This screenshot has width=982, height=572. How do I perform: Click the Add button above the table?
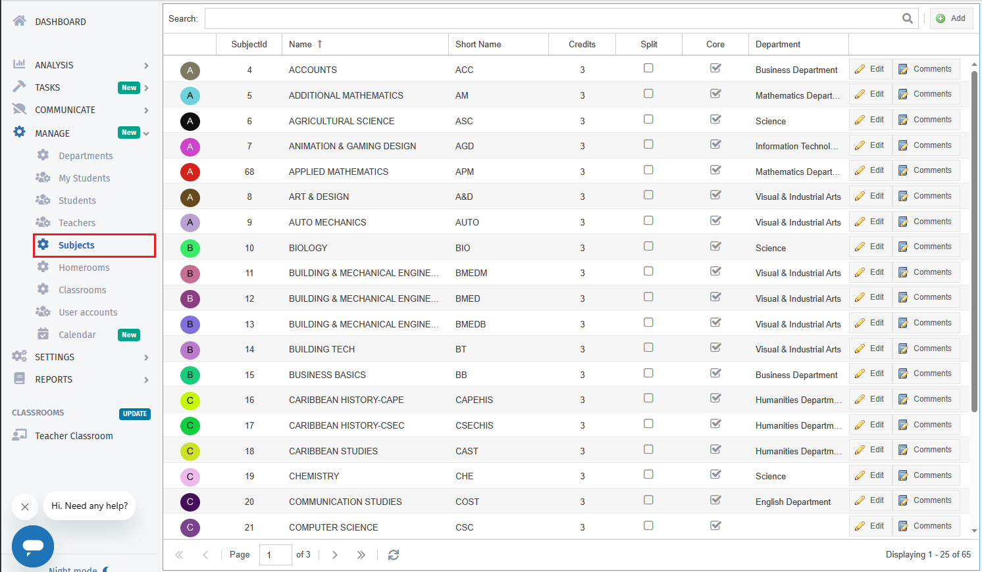950,18
